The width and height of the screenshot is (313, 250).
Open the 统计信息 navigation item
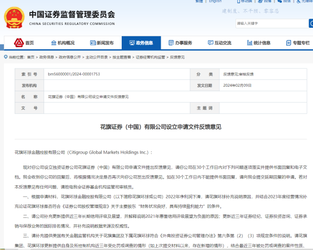click(259, 43)
